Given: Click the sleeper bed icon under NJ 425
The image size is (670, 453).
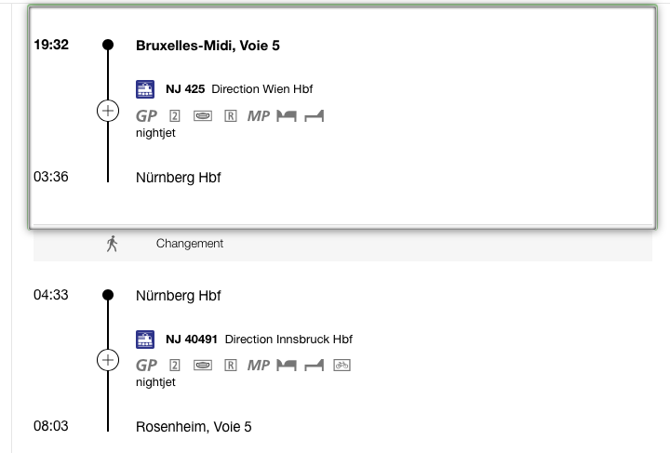Looking at the screenshot, I should [x=287, y=115].
